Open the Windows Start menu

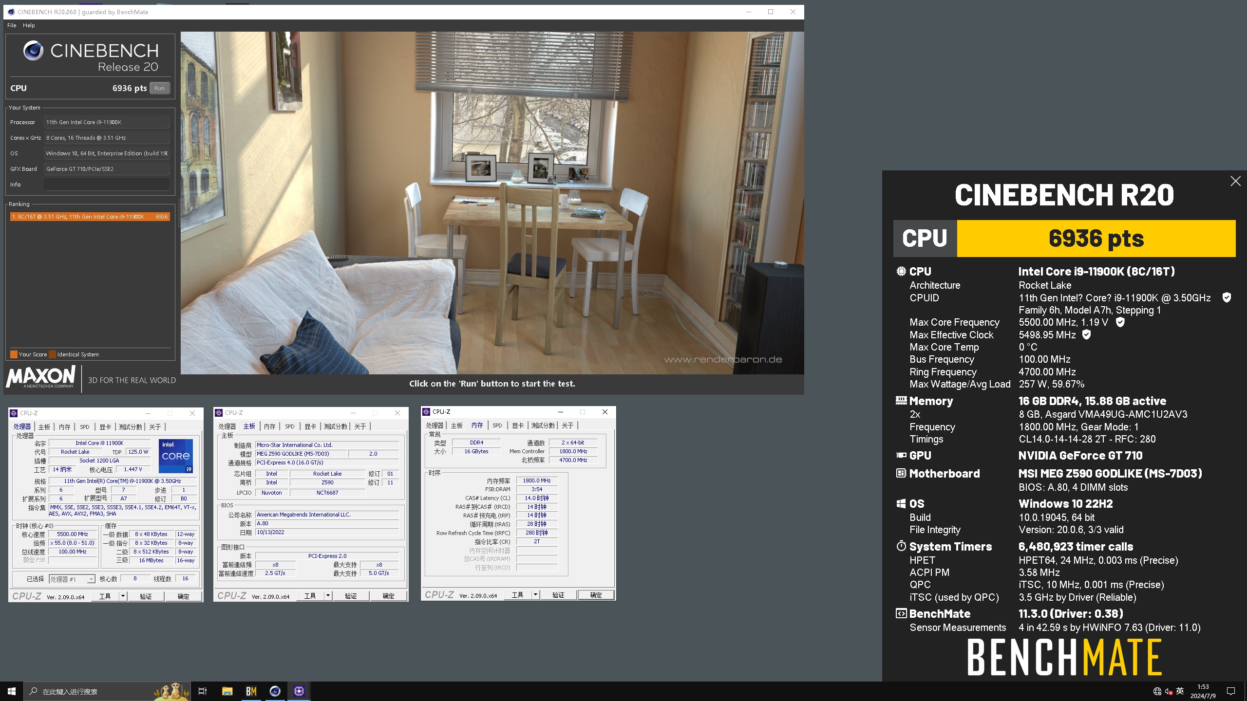[12, 691]
